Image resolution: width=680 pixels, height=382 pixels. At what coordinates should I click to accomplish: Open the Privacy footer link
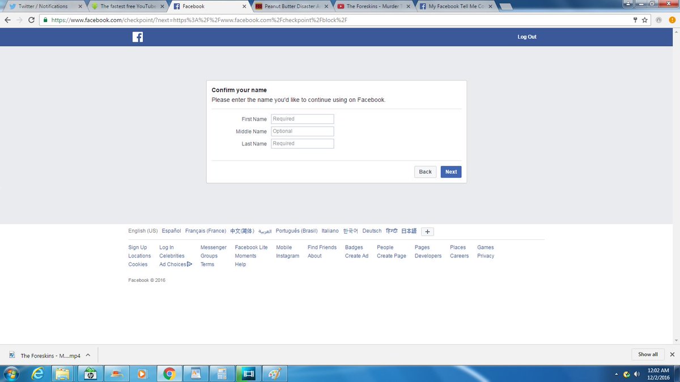click(486, 256)
